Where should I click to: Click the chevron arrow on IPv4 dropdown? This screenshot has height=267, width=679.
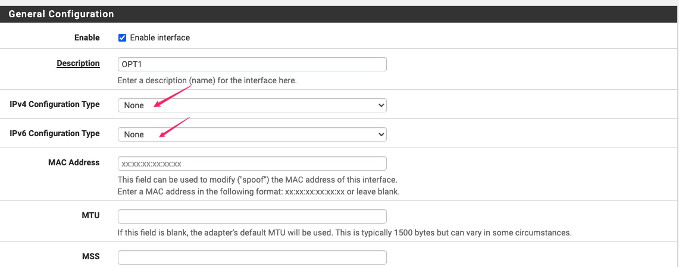[381, 105]
